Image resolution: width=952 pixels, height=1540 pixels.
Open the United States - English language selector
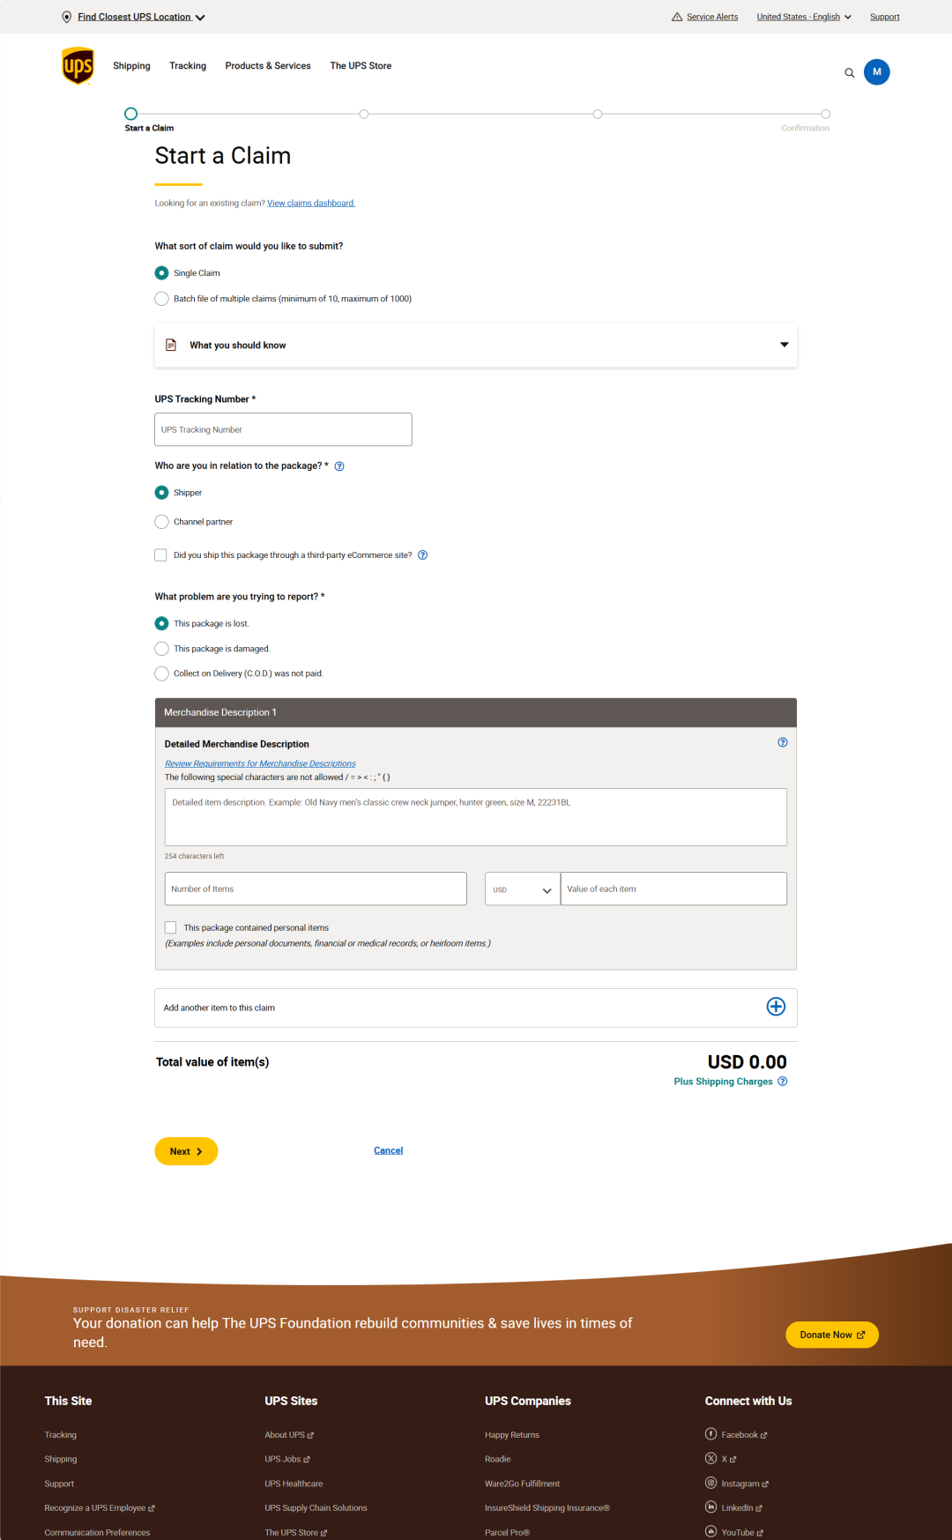(803, 17)
